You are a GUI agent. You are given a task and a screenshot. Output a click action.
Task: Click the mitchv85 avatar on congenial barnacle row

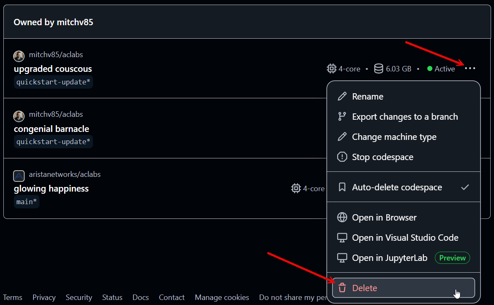point(19,116)
